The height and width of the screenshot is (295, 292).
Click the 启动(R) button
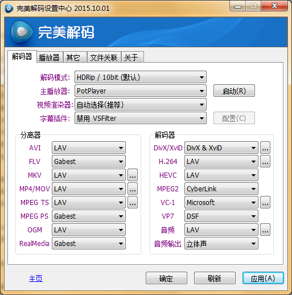234,91
